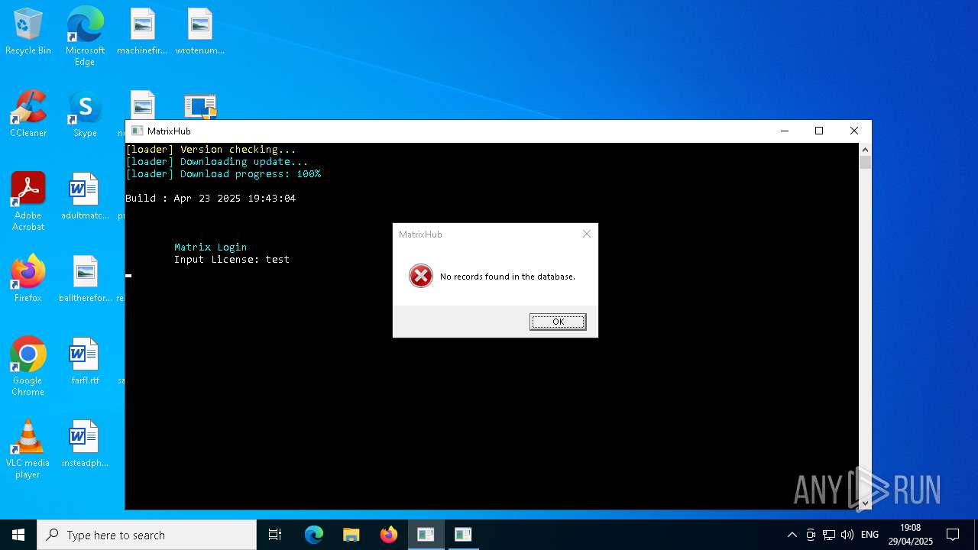Select the VLC media player shortcut
Viewport: 978px width, 550px height.
point(28,449)
